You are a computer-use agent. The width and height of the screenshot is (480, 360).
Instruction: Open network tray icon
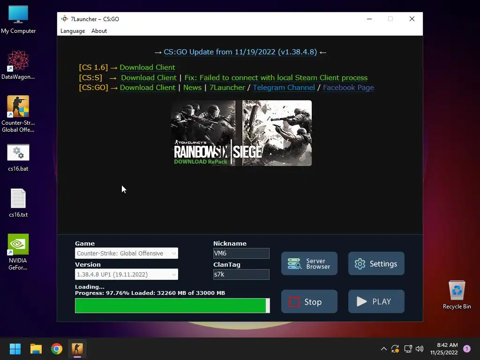tap(408, 349)
